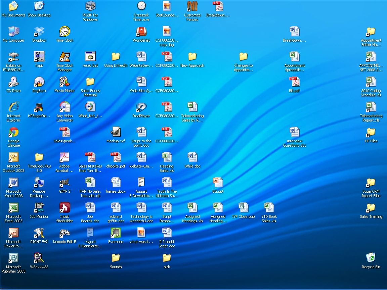
Task: Select the Sales Training folder
Action: [x=371, y=208]
